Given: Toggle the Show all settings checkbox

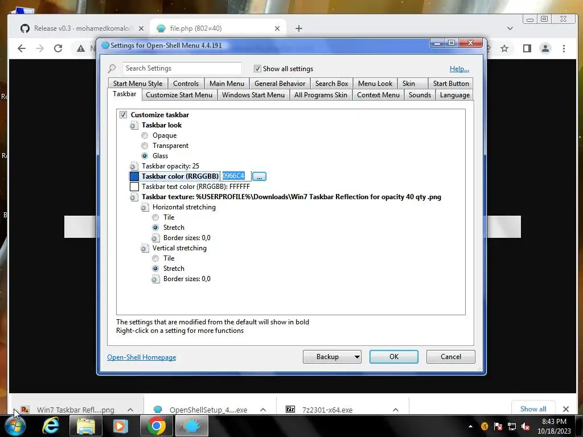Looking at the screenshot, I should coord(257,68).
